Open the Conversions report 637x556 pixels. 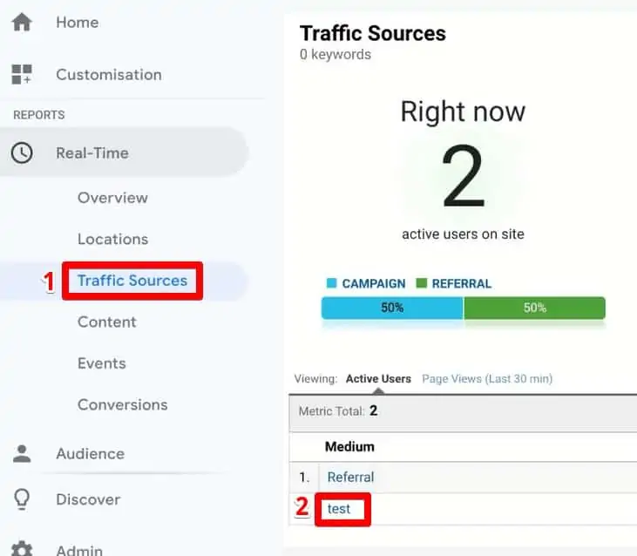pos(122,405)
